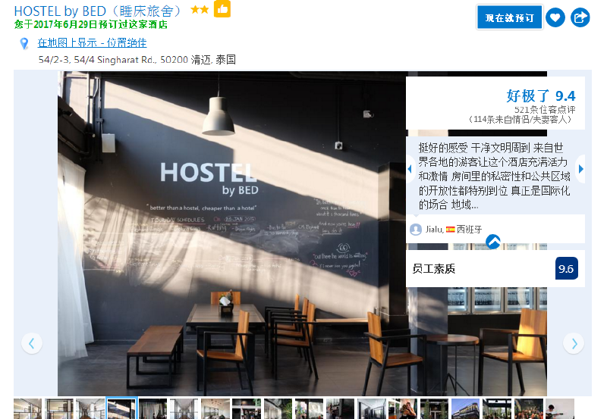Go to previous gallery photo
The image size is (607, 419).
click(32, 343)
